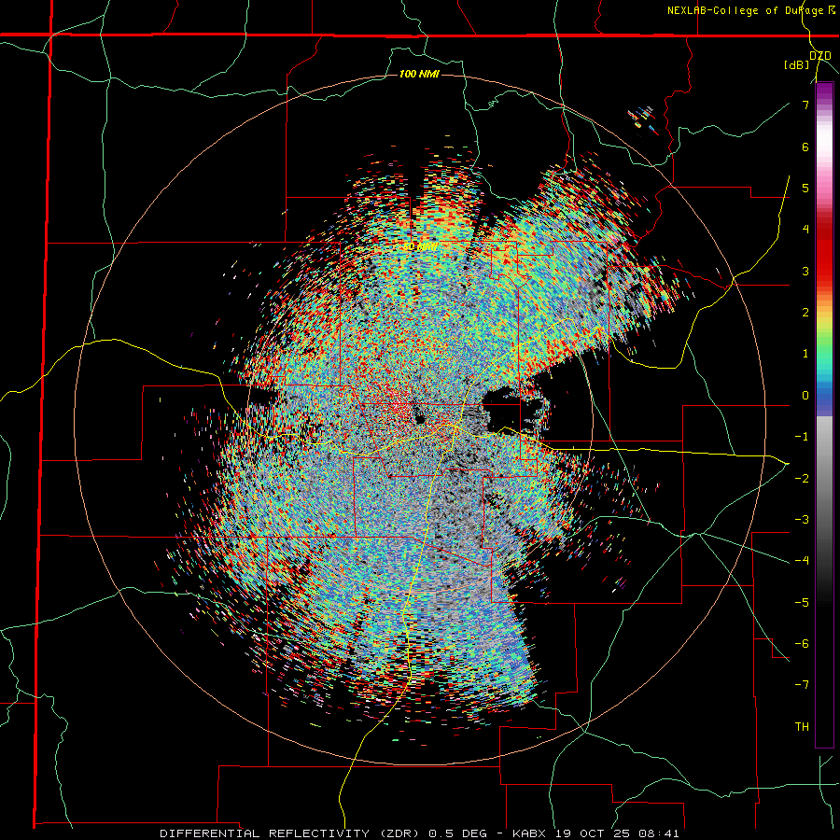
Task: Click the 100 NMI range ring label
Action: [419, 74]
